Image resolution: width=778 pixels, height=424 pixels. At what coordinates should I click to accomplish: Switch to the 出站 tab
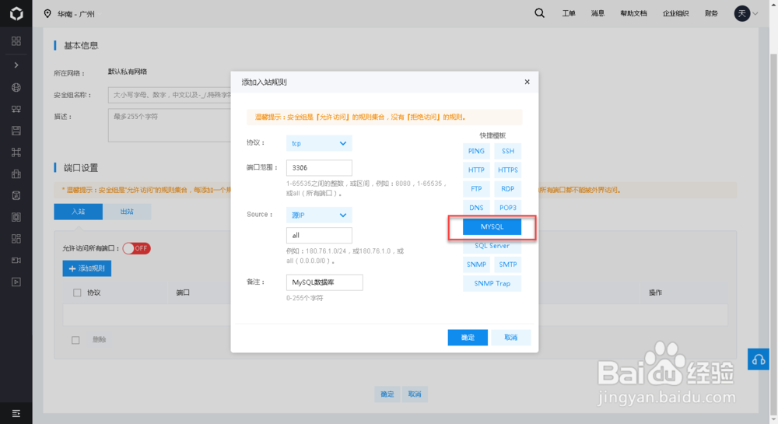(x=127, y=212)
